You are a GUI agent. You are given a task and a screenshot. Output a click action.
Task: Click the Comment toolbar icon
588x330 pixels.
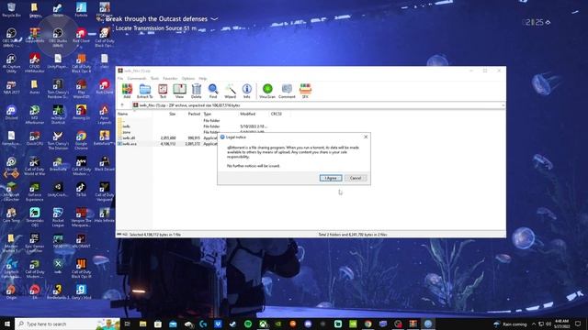pyautogui.click(x=287, y=91)
